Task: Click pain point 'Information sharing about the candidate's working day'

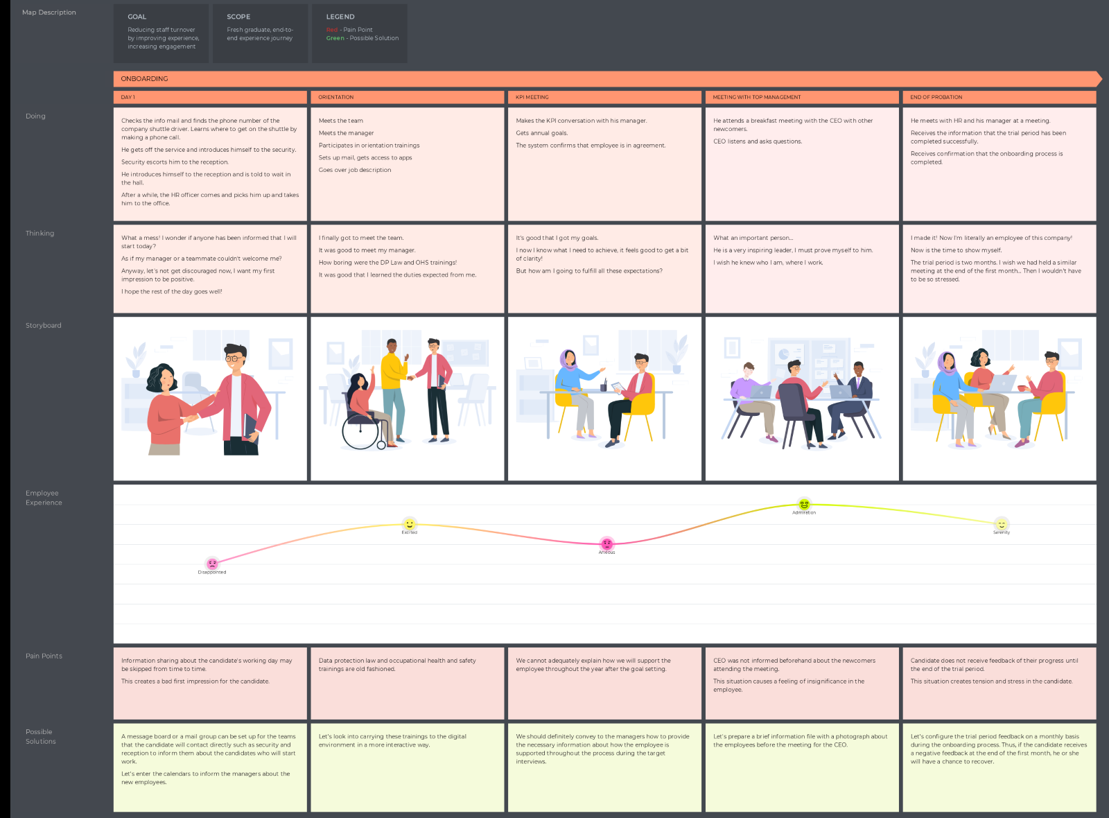Action: pos(210,683)
